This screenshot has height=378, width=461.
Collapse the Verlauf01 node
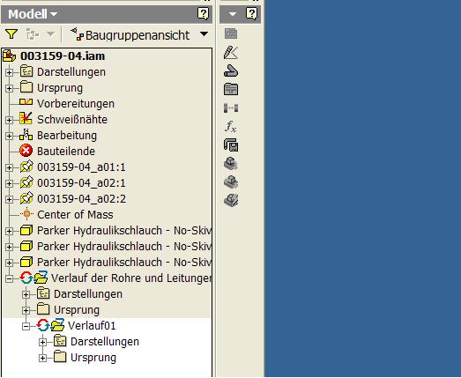(26, 326)
